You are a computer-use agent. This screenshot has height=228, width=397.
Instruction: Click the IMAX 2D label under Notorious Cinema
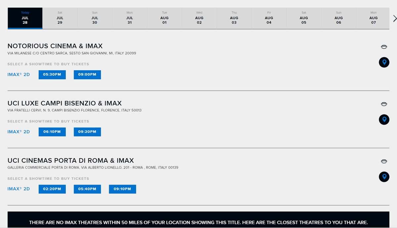pos(18,75)
